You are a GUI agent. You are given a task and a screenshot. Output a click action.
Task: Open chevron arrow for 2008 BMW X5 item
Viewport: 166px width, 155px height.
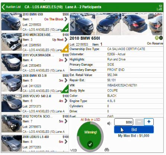[x=66, y=81]
